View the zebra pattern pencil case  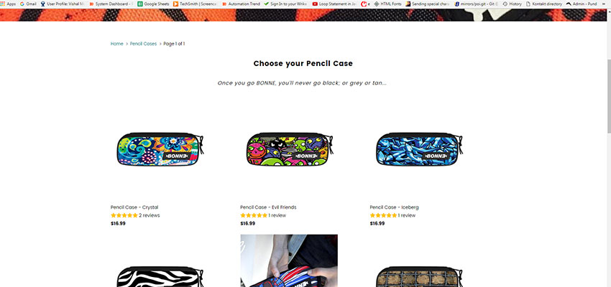click(x=160, y=277)
